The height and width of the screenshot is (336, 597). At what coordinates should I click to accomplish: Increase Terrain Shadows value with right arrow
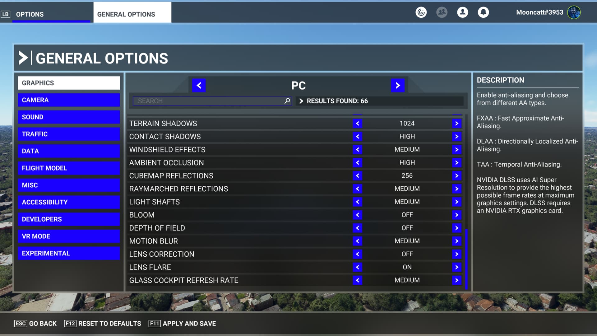pos(456,124)
